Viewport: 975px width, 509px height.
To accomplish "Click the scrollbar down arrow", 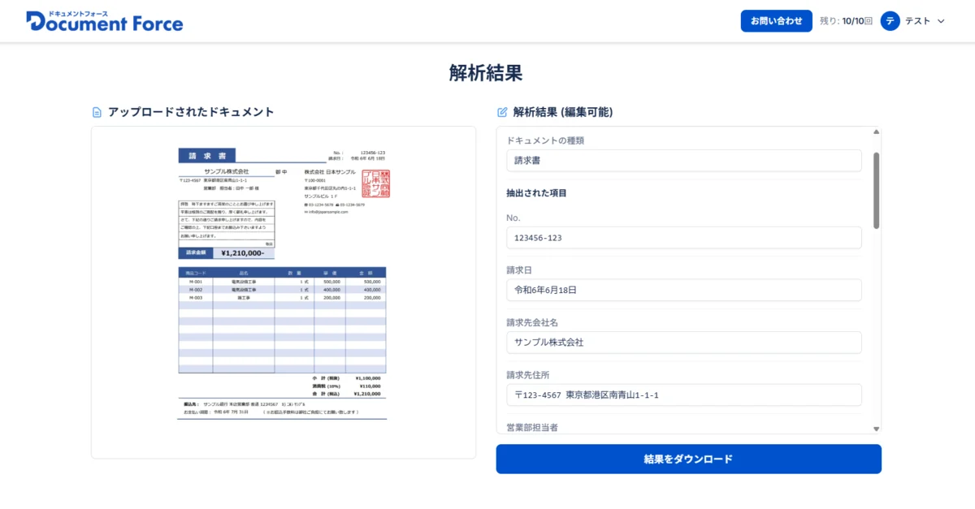I will coord(876,429).
